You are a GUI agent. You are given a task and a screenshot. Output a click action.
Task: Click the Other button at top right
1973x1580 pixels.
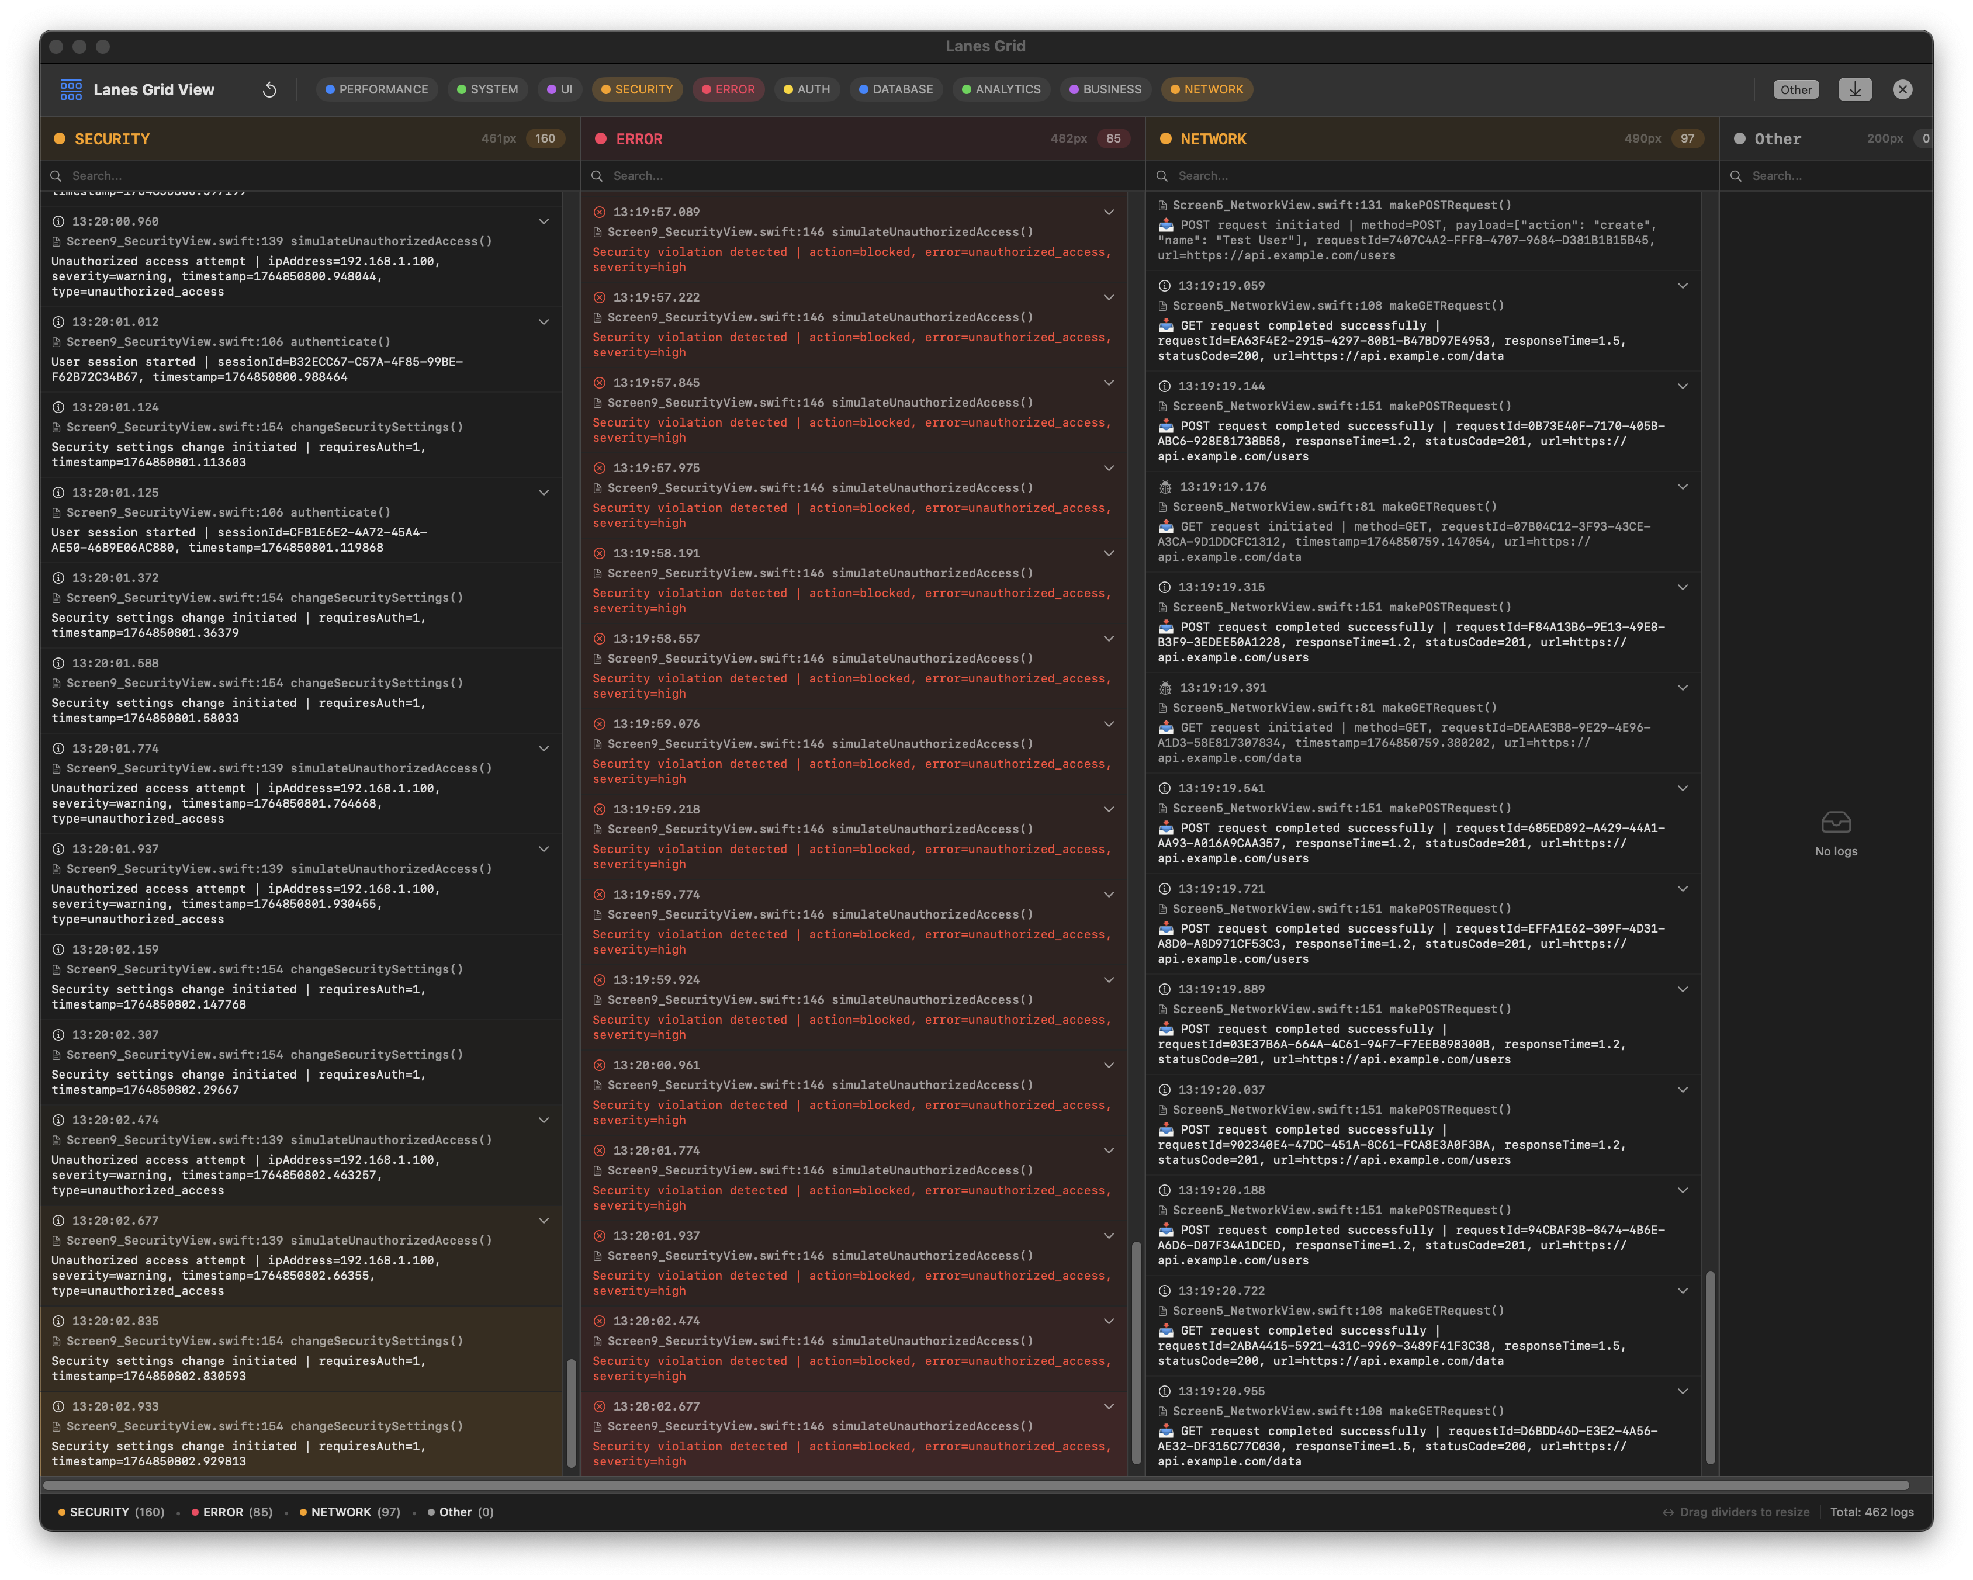pyautogui.click(x=1795, y=89)
